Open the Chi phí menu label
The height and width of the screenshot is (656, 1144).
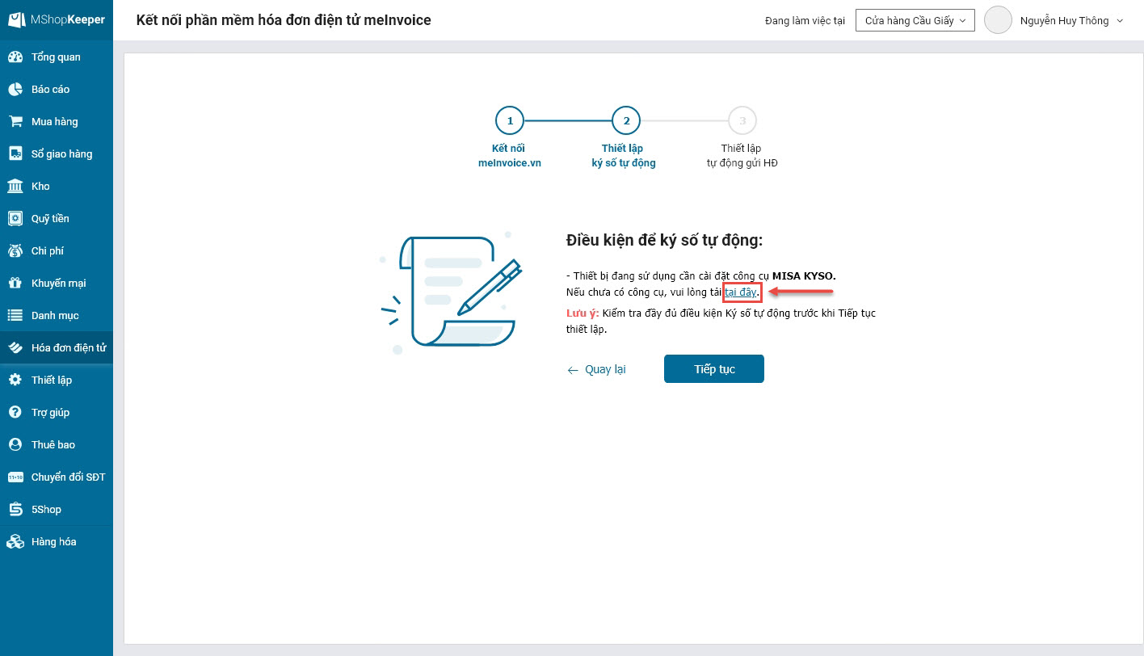(x=48, y=251)
